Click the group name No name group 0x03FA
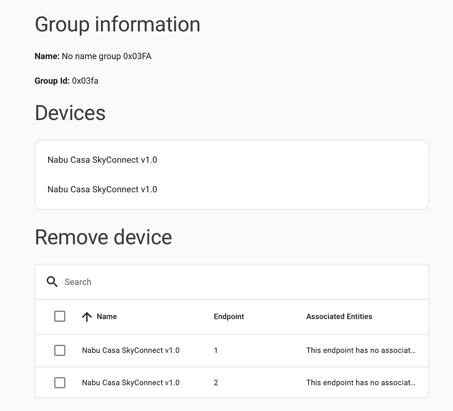 106,56
